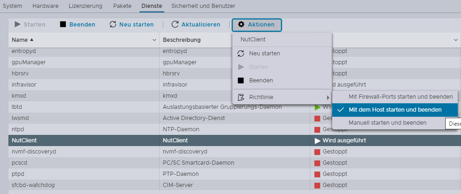Select the Dienste tab
Viewport: 461px width, 194px height.
pyautogui.click(x=152, y=6)
